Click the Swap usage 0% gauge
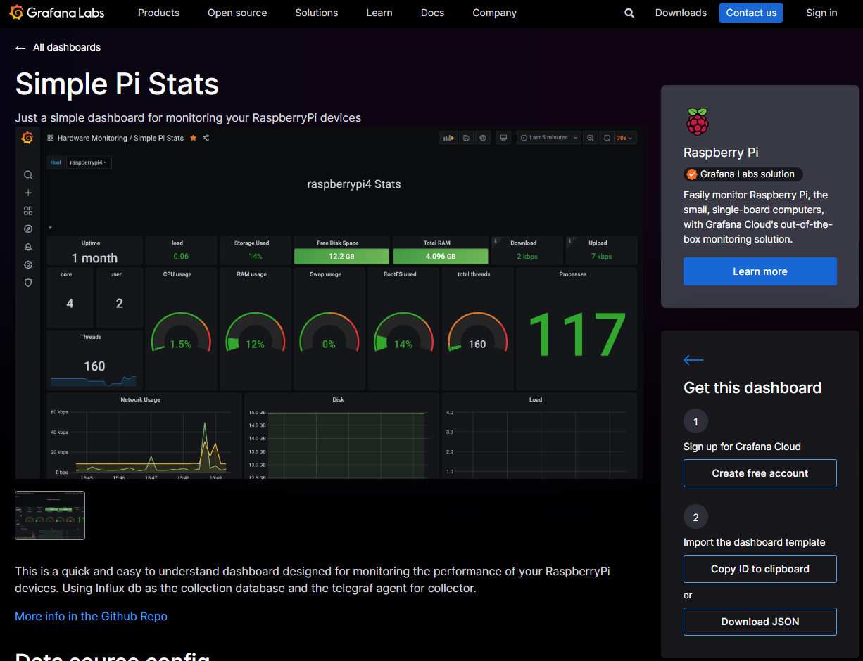 click(x=329, y=333)
